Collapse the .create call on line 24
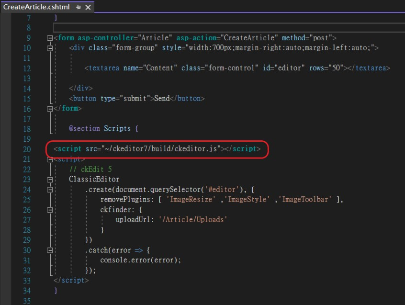The height and width of the screenshot is (305, 405). (x=50, y=190)
